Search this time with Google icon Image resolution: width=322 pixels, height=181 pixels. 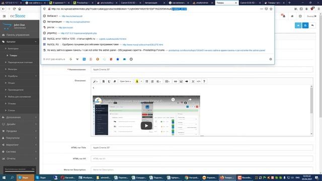tap(70, 59)
